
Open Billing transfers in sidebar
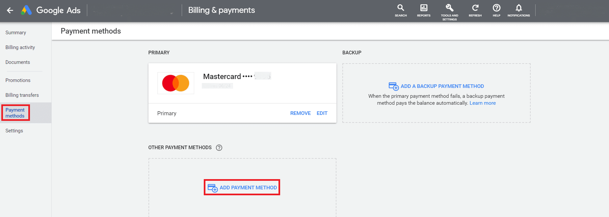22,95
